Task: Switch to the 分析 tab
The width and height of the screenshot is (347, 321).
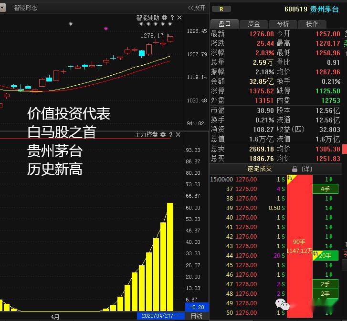Action: (283, 24)
